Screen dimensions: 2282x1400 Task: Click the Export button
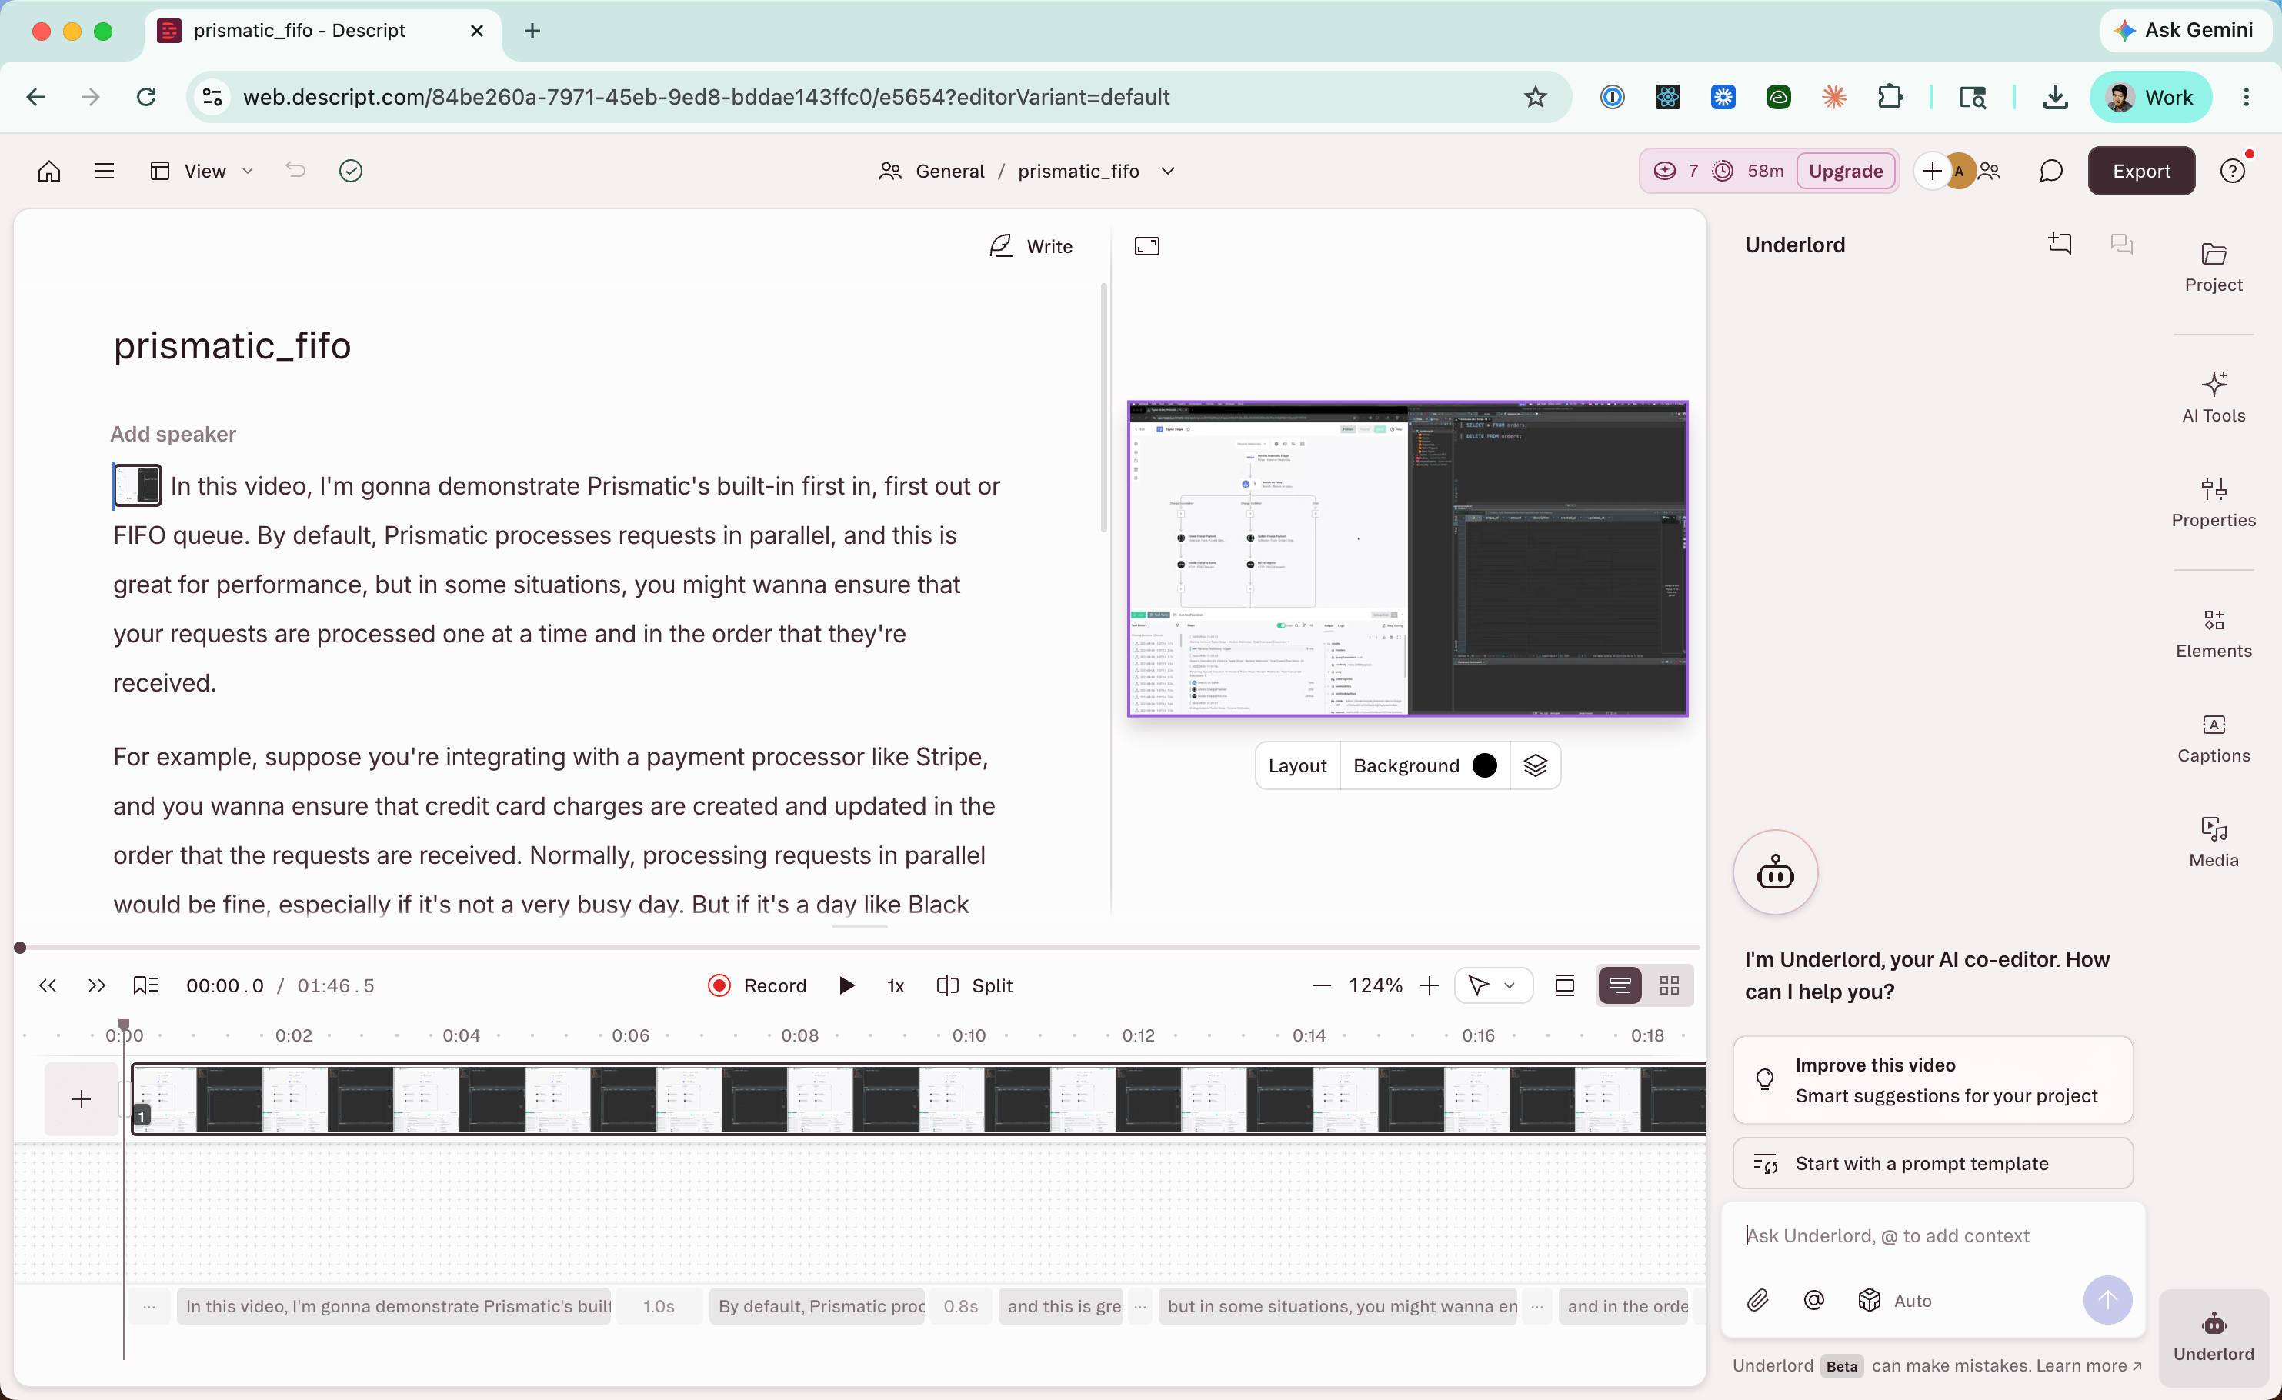[2140, 172]
